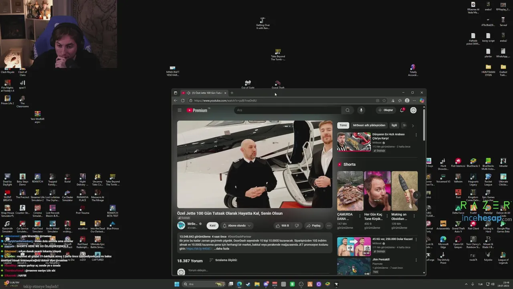The width and height of the screenshot is (513, 289).
Task: Mute the playing tab via speaker icon
Action: [x=188, y=93]
